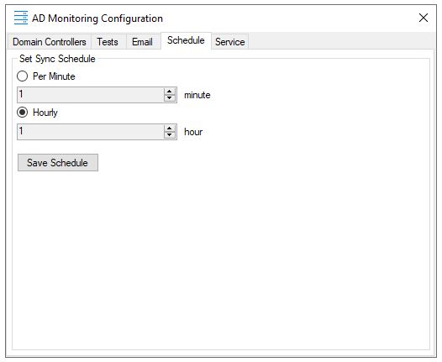
Task: Open the Tests tab
Action: (108, 42)
